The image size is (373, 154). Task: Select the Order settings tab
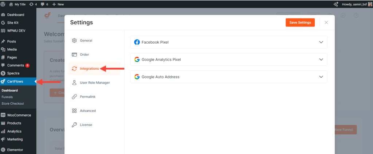(x=84, y=55)
